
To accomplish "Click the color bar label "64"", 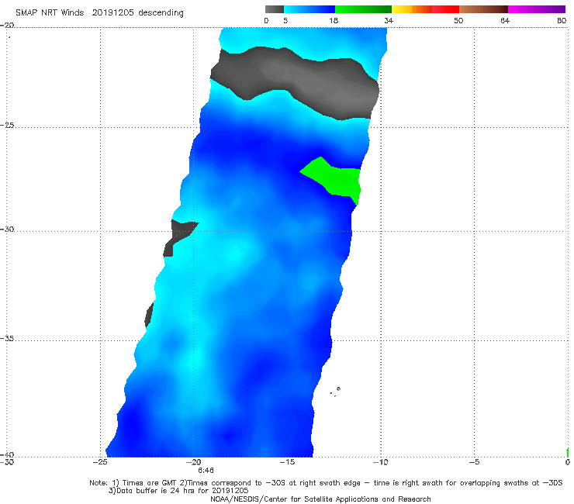I will [x=505, y=21].
